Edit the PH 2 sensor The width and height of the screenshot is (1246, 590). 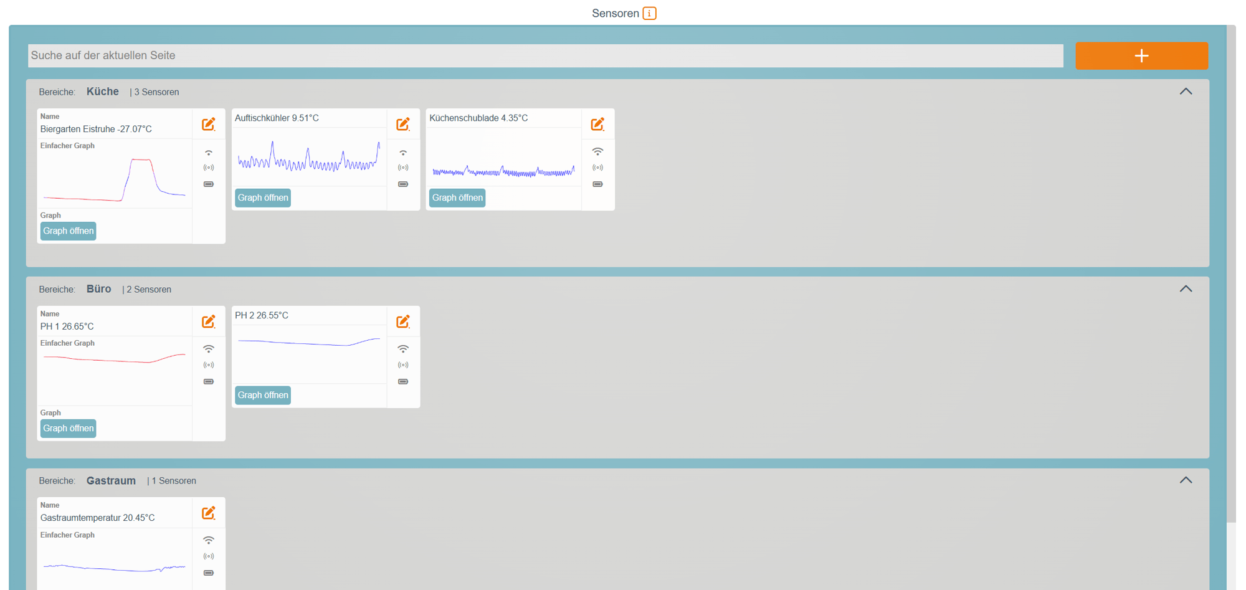click(x=403, y=321)
